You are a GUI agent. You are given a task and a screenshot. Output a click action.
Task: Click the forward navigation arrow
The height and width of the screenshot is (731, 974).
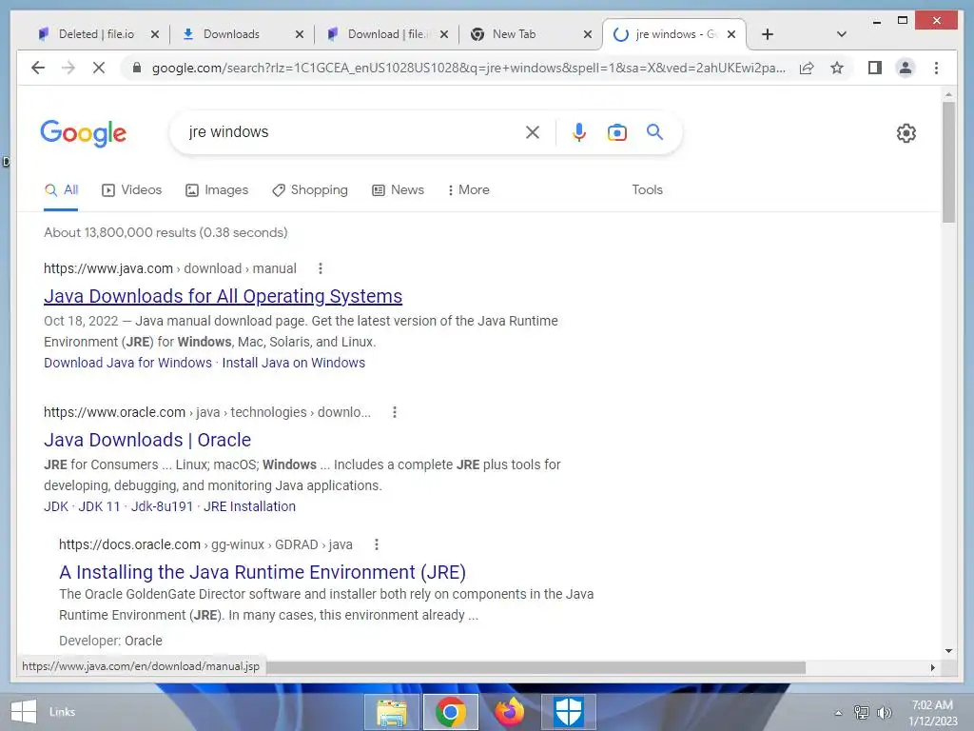pyautogui.click(x=68, y=68)
